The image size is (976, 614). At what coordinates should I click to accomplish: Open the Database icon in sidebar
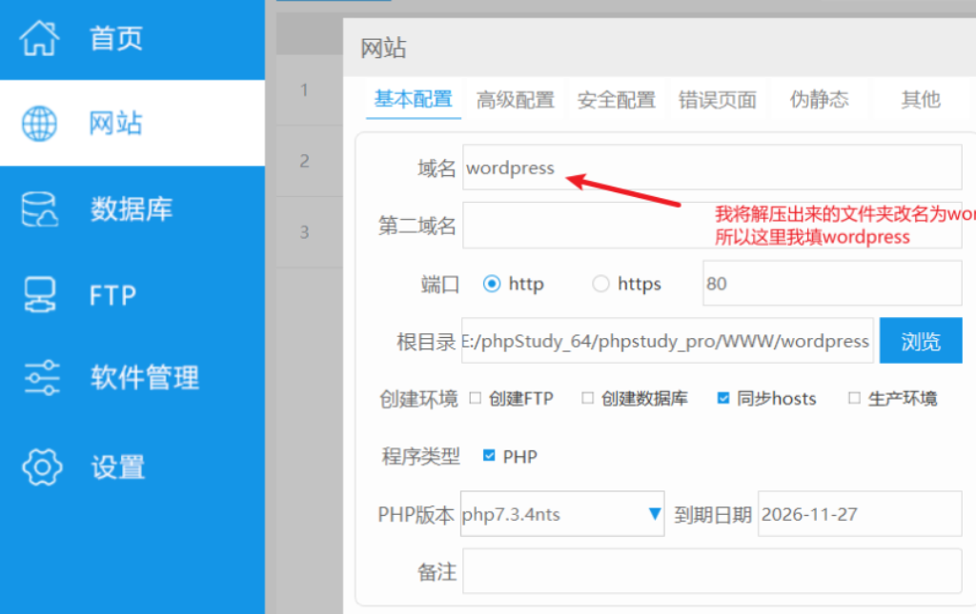40,208
